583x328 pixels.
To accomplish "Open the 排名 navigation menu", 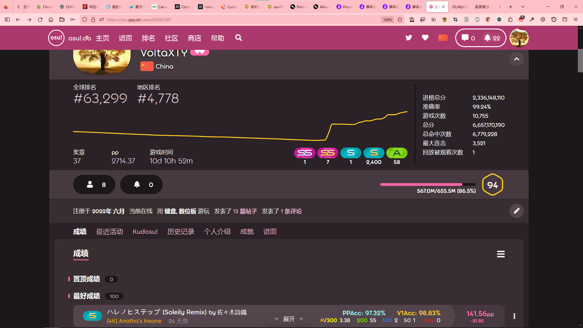I will pyautogui.click(x=148, y=38).
